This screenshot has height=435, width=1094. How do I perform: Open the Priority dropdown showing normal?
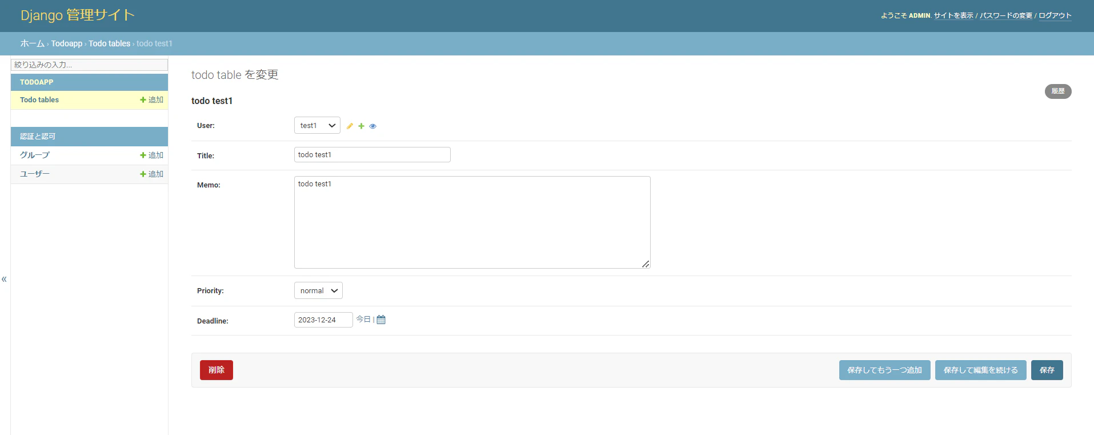click(x=318, y=290)
